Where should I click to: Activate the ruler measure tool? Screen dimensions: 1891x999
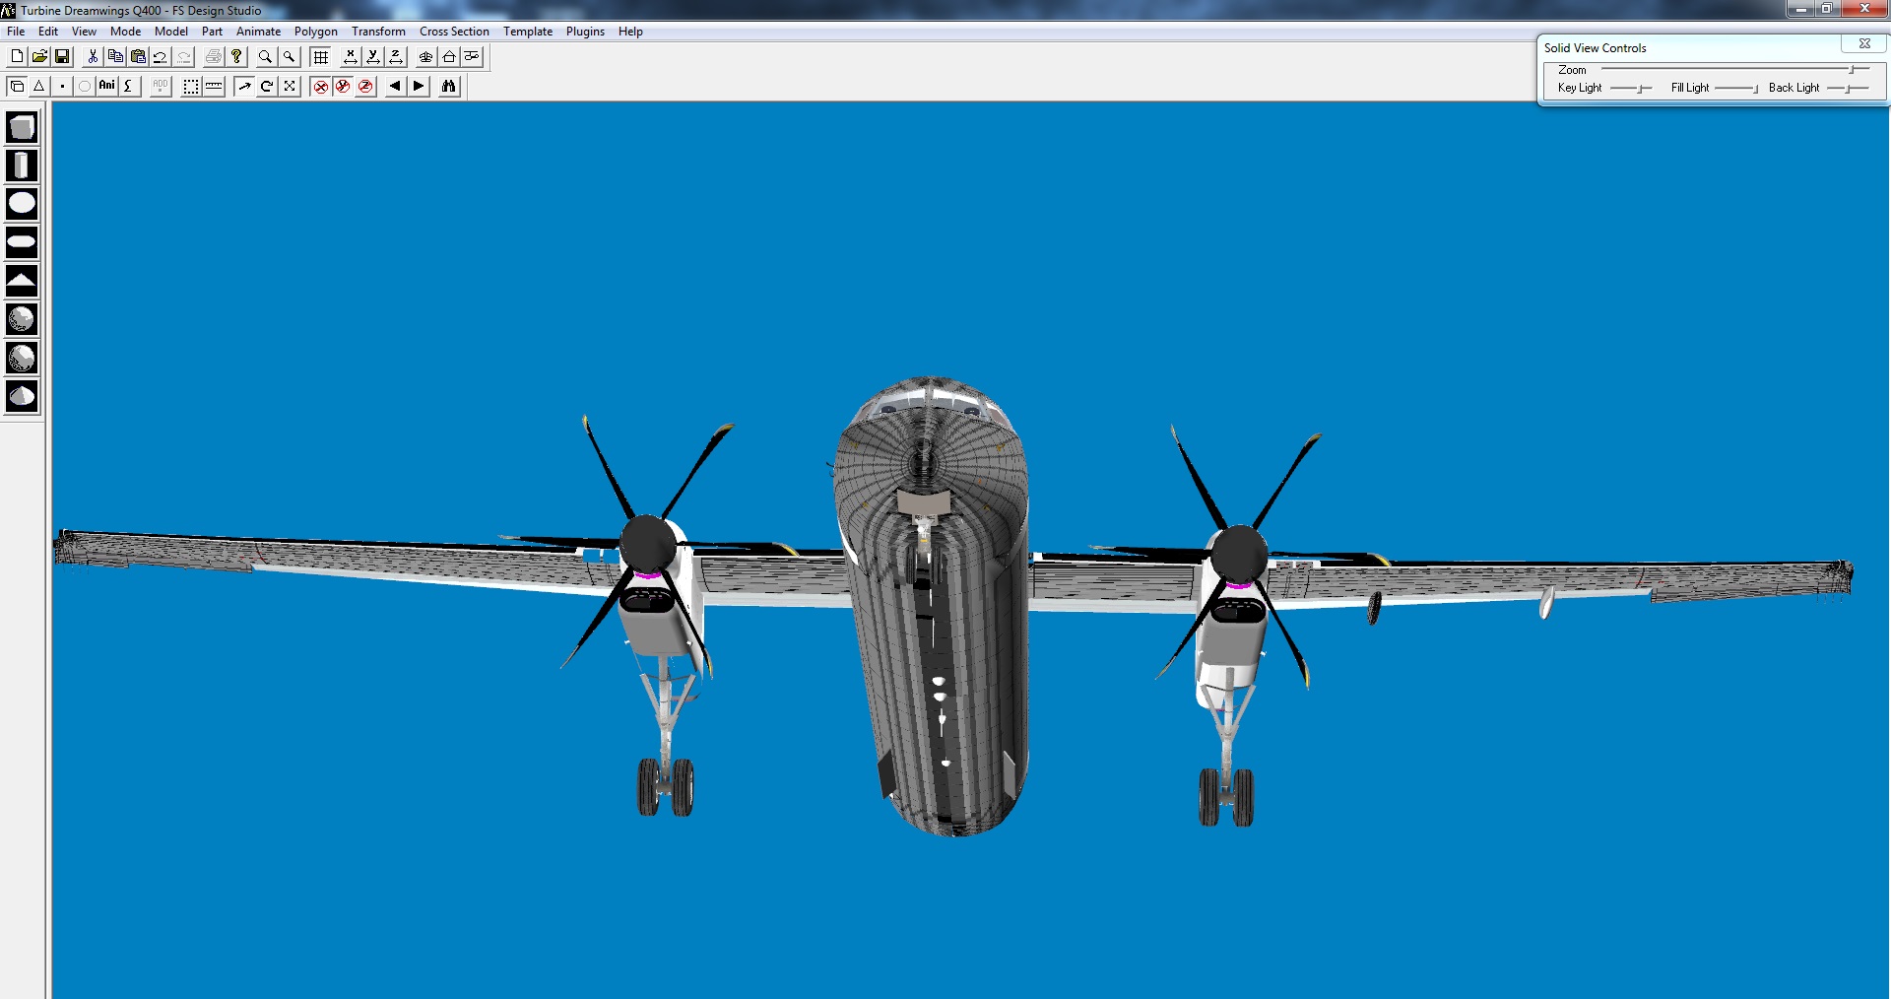tap(214, 87)
